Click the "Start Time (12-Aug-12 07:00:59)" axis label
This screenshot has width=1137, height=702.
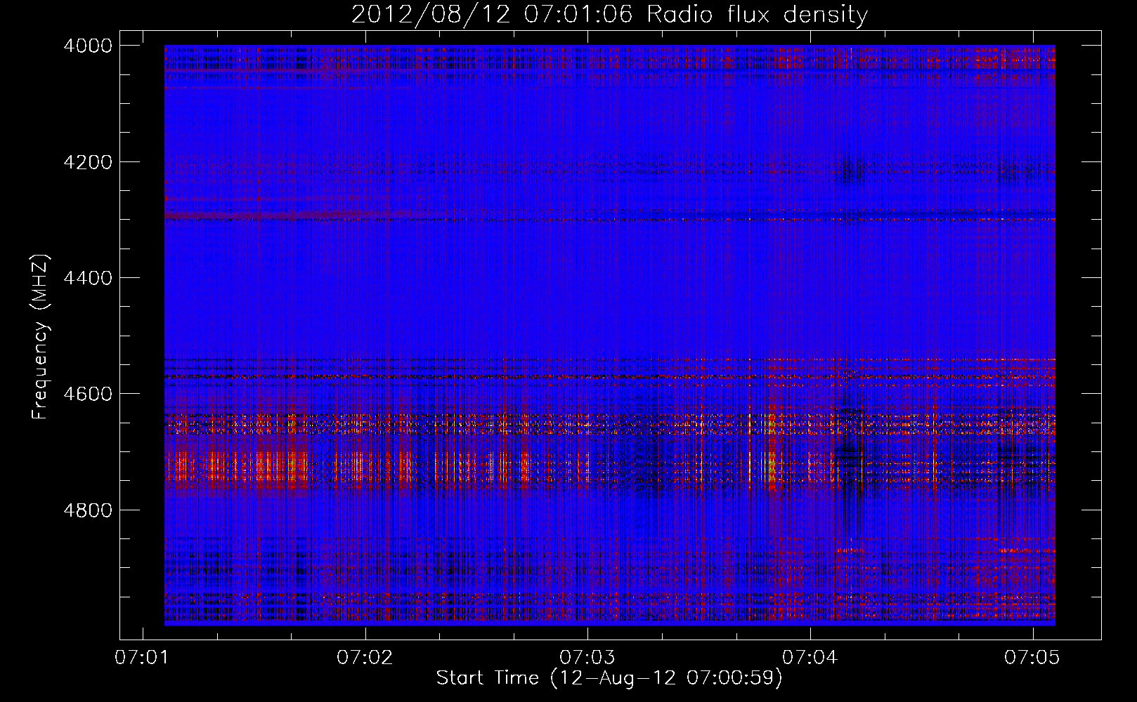coord(609,678)
